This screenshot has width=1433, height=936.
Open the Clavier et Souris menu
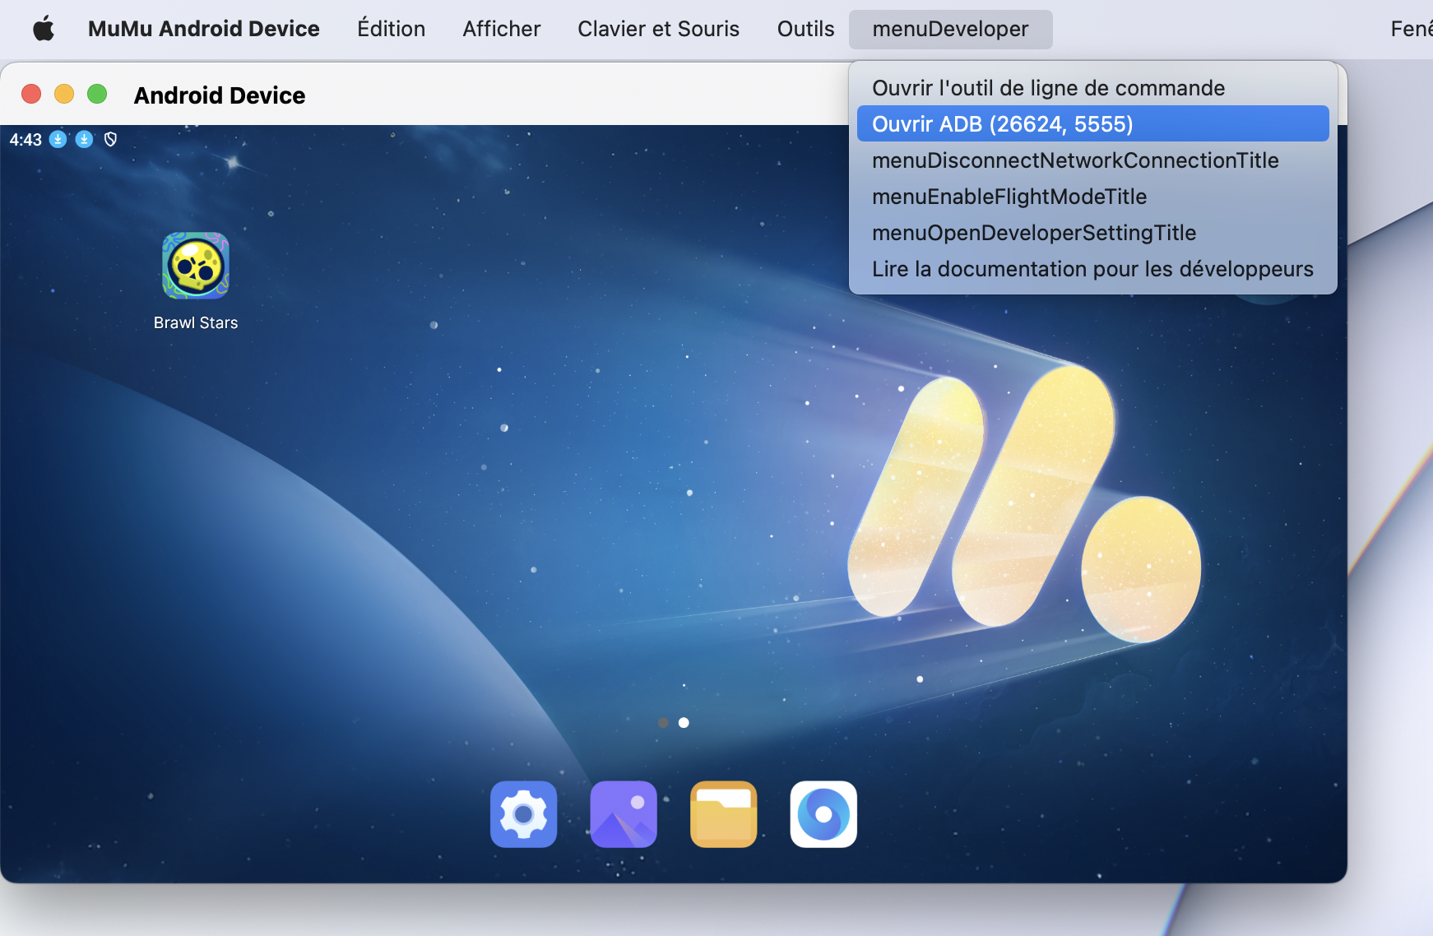[658, 29]
